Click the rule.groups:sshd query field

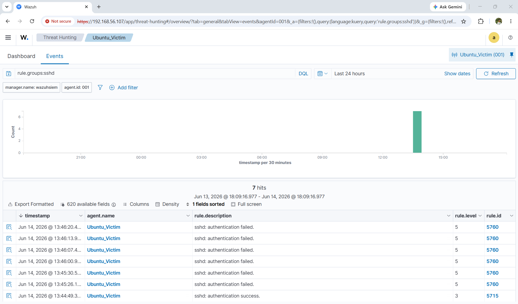(x=154, y=73)
